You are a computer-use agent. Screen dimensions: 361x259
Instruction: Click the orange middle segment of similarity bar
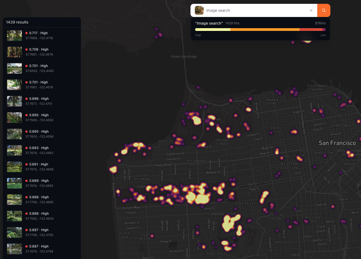click(x=265, y=30)
